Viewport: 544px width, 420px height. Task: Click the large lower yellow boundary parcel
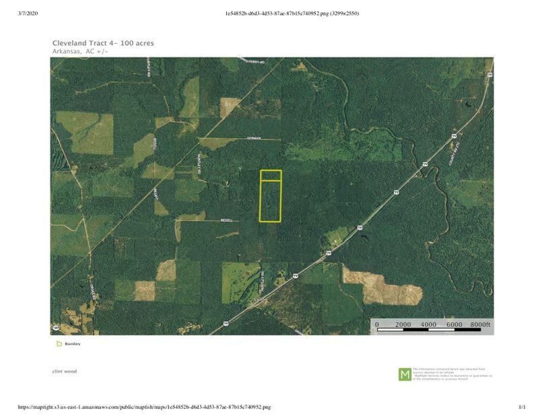point(271,201)
